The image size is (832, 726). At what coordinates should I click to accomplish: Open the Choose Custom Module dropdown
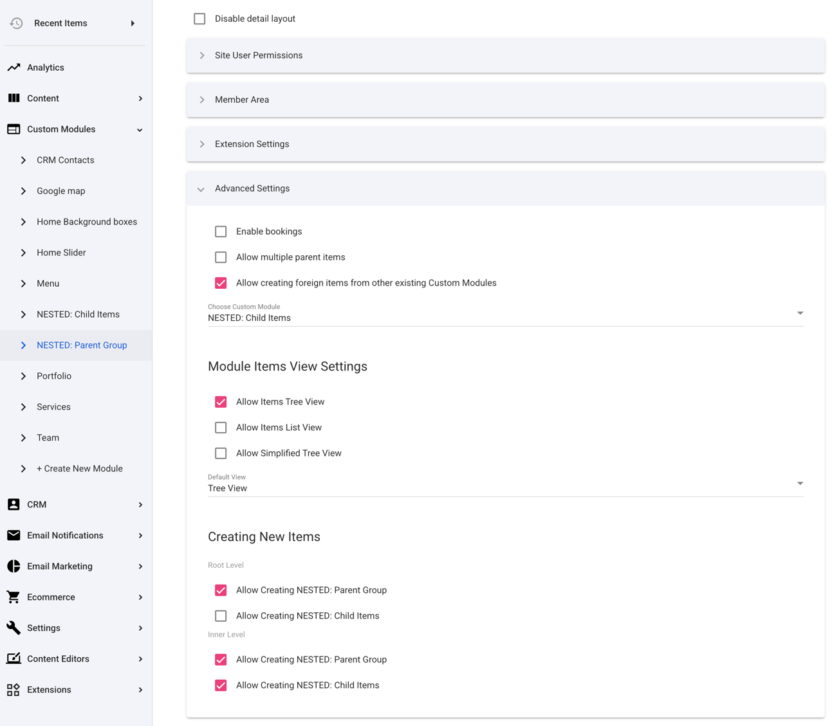coord(800,313)
